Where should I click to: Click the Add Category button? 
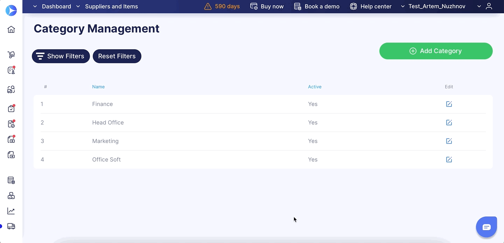pos(436,51)
